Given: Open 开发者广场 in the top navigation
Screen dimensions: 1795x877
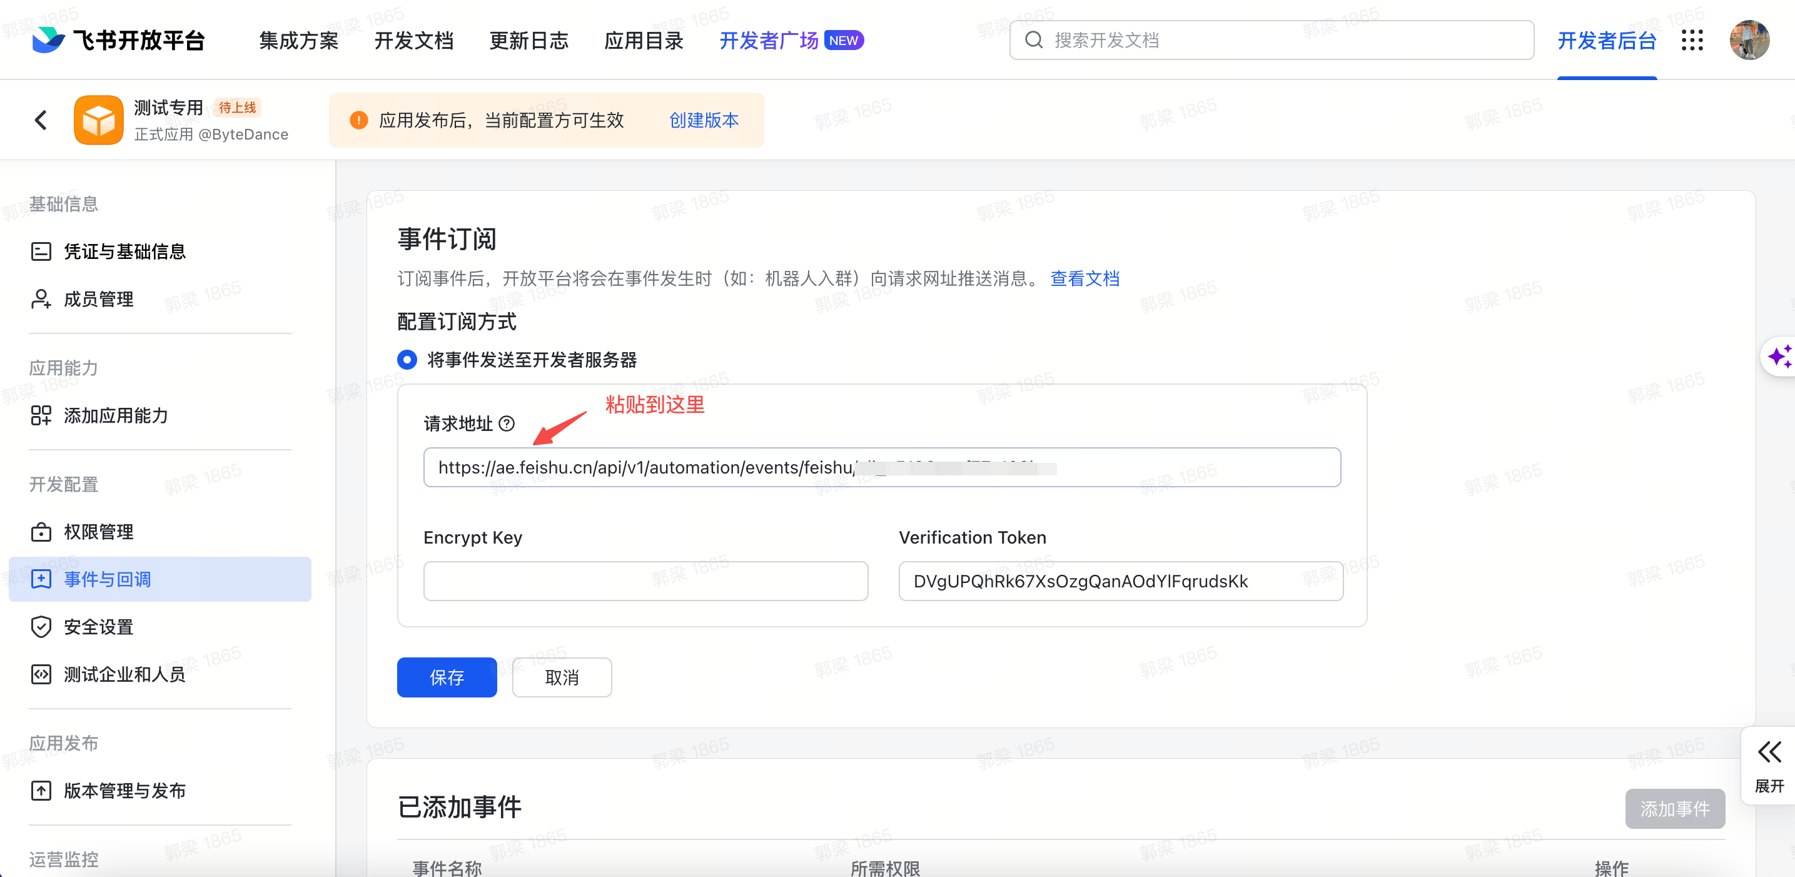Looking at the screenshot, I should 769,41.
